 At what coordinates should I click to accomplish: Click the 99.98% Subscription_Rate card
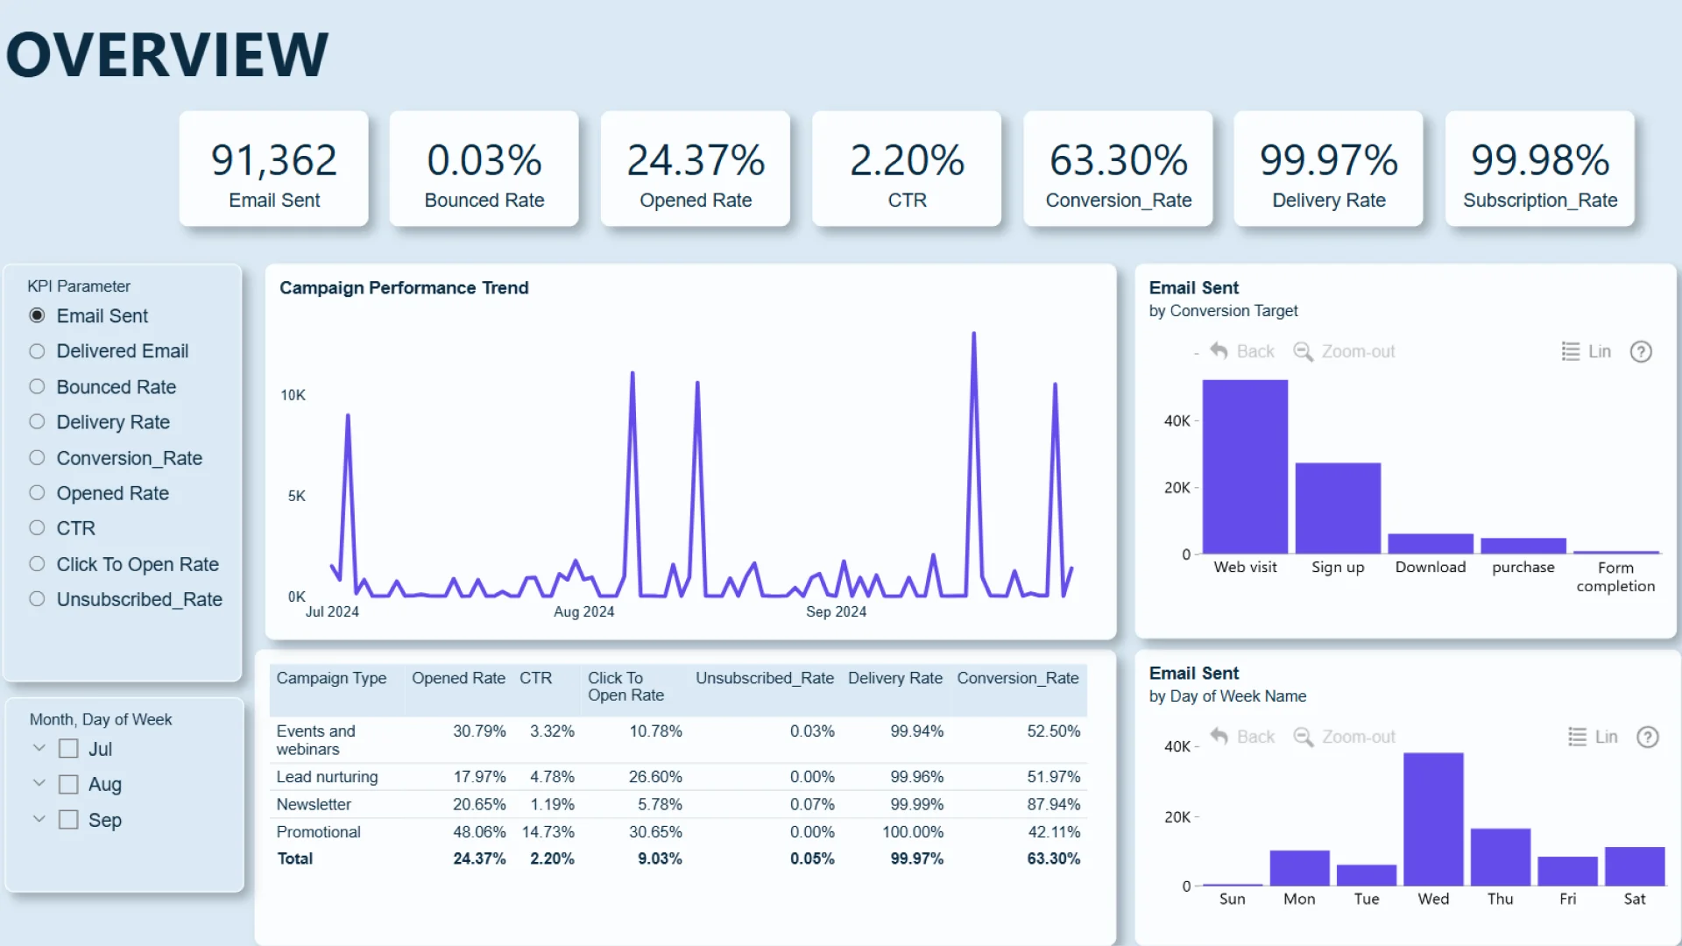(1540, 169)
